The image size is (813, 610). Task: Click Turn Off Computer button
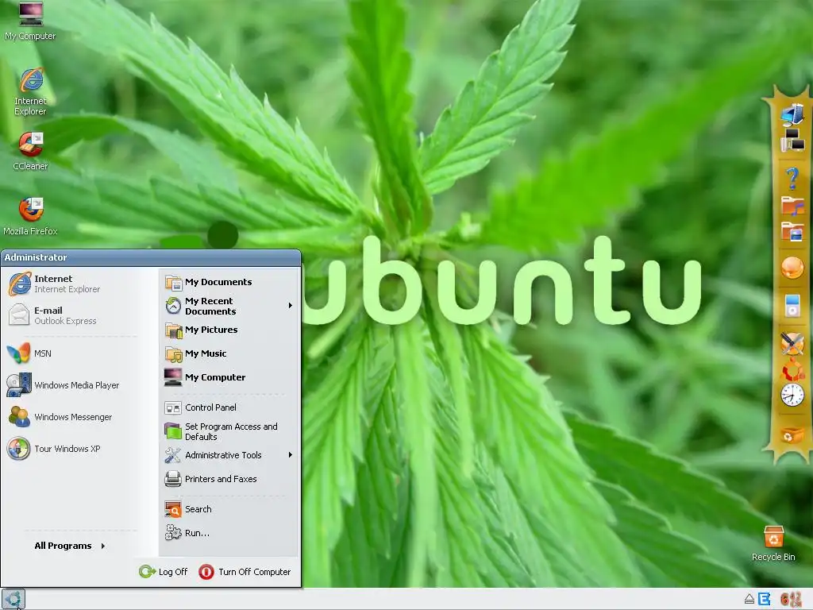point(245,572)
